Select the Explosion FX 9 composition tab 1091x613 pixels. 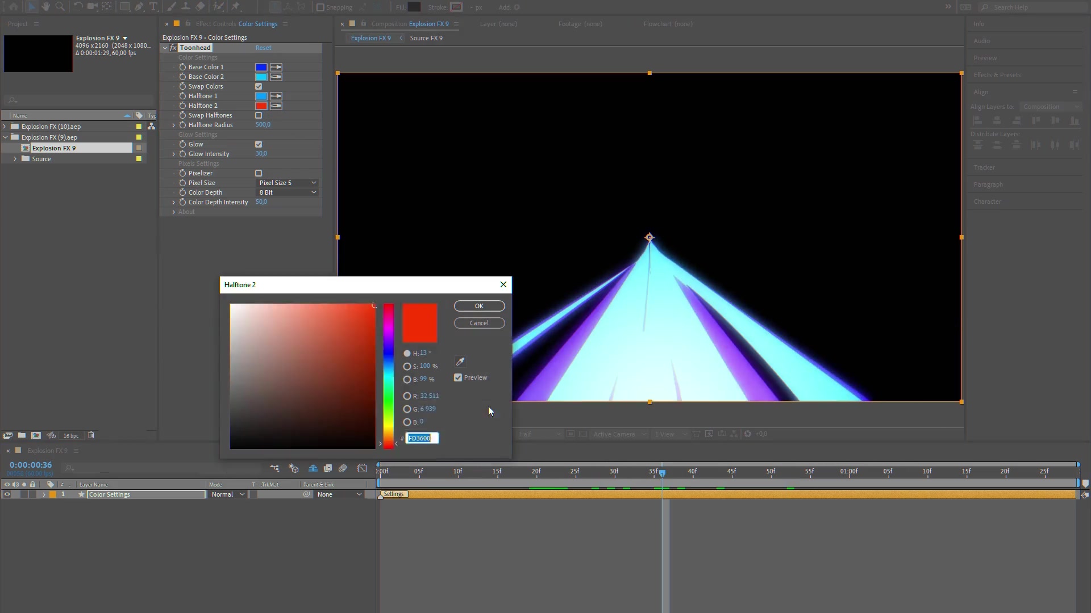[370, 37]
